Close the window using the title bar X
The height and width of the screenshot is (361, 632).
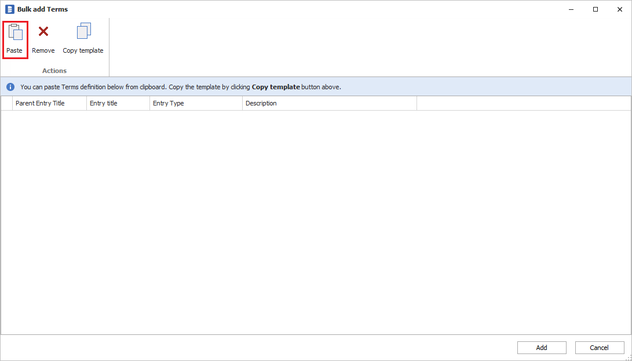coord(619,9)
